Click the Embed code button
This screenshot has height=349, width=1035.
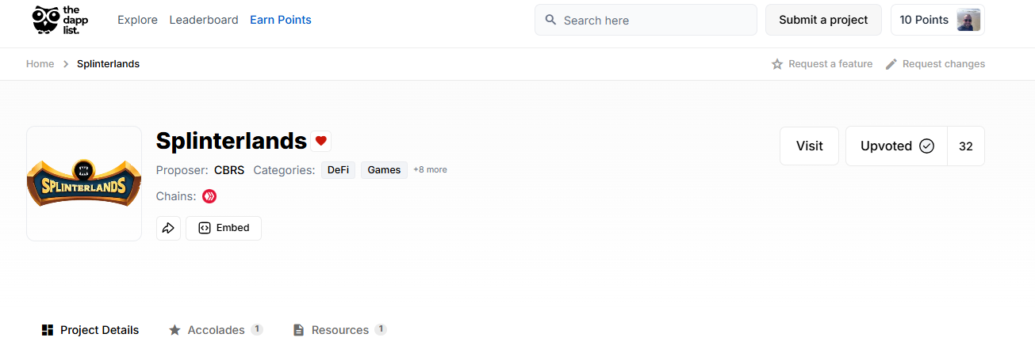tap(224, 228)
